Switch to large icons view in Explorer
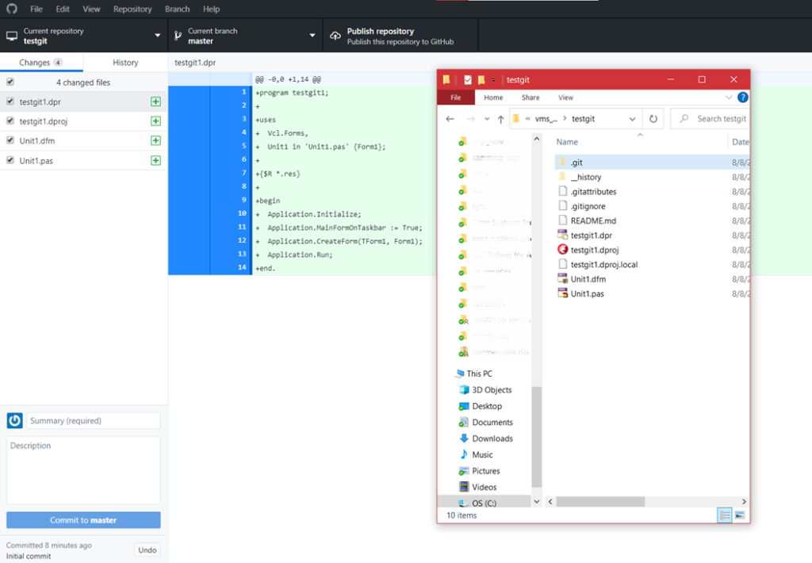The height and width of the screenshot is (563, 812). coord(740,515)
